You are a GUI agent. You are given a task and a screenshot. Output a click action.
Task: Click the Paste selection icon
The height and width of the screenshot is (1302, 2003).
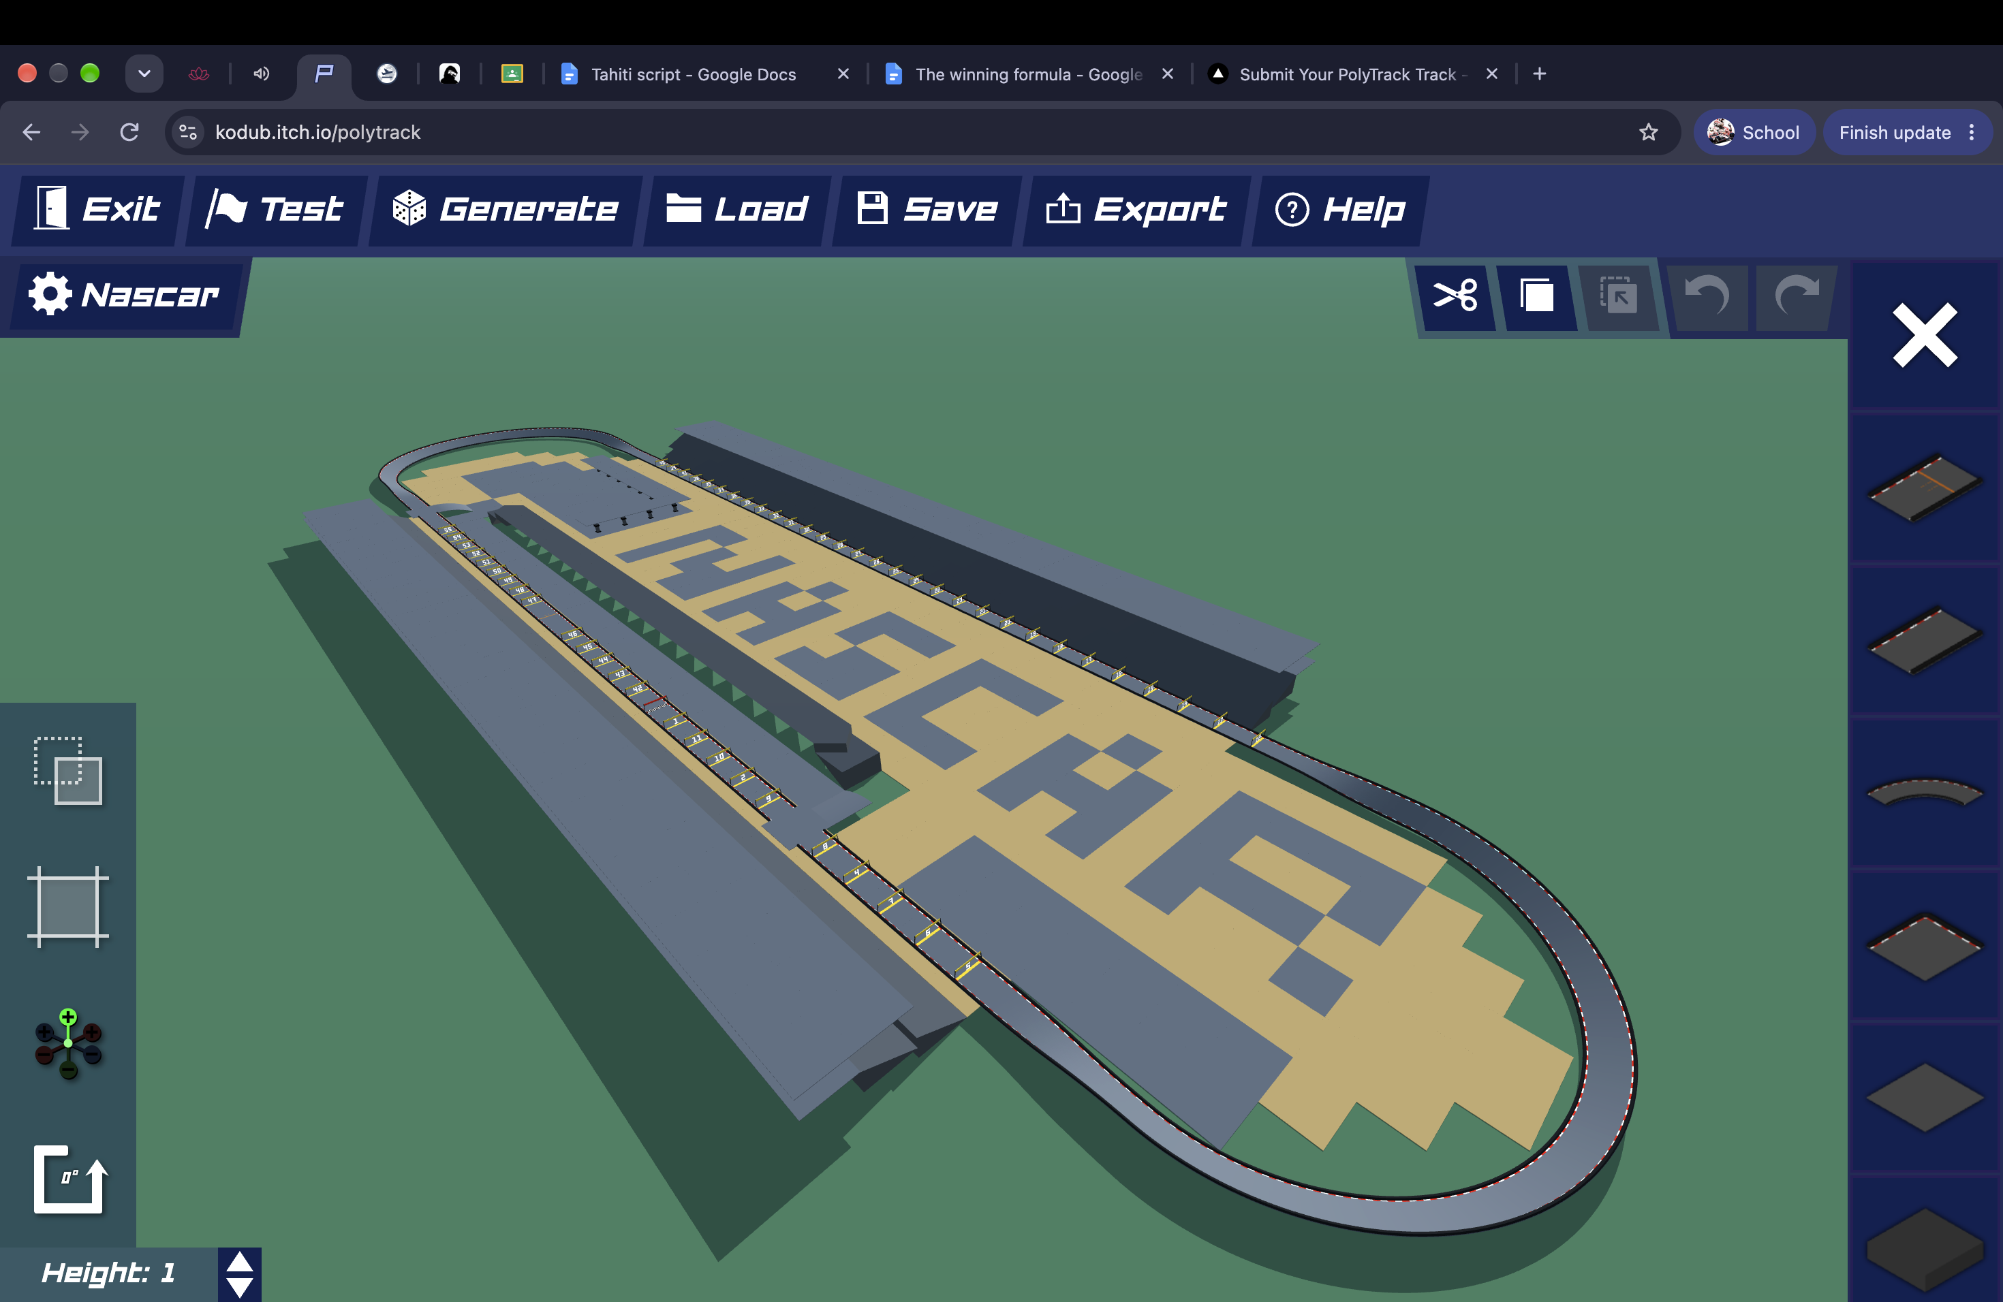(1617, 296)
